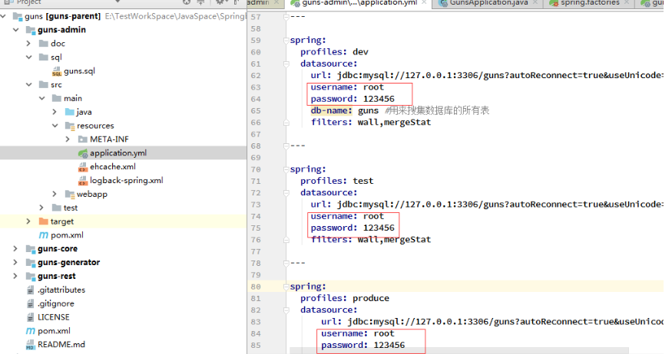The image size is (672, 354).
Task: Click the sql folder icon
Action: coord(43,57)
